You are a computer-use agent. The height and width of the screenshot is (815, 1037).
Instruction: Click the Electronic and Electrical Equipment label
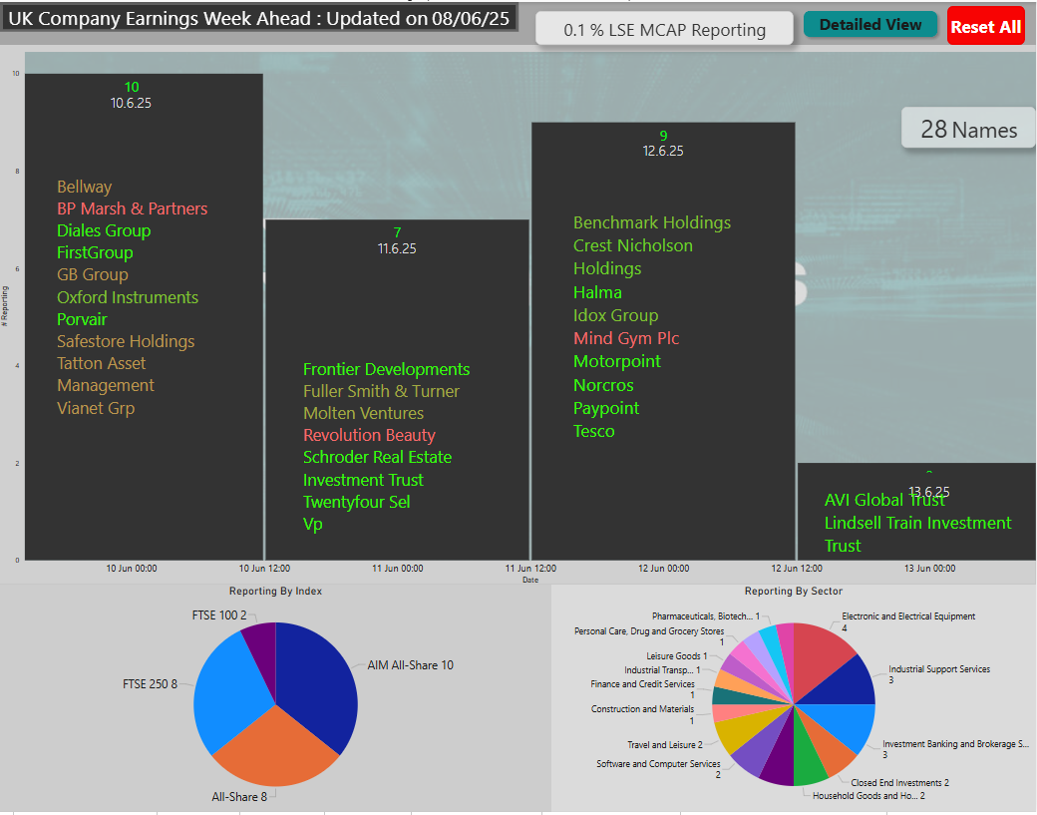tap(908, 621)
